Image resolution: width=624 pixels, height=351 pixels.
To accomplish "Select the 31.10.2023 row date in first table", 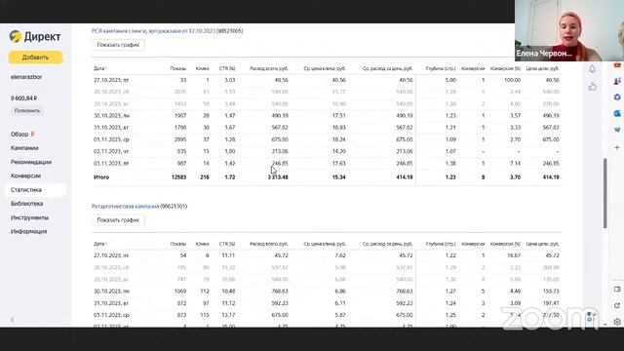I will 111,128.
